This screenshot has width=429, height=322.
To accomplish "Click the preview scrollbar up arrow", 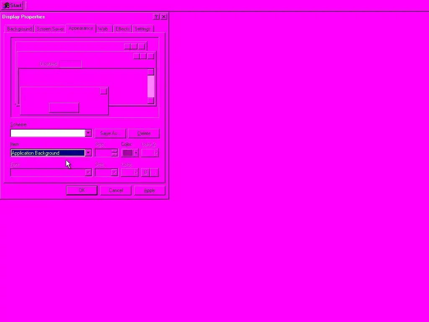I will pyautogui.click(x=151, y=72).
